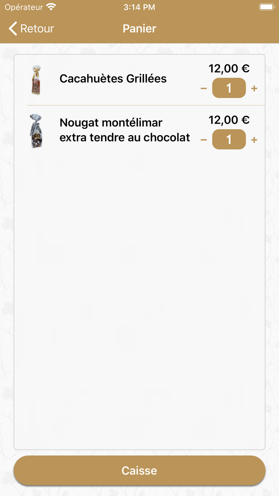The height and width of the screenshot is (496, 279).
Task: Select the quantity field for Nougat montélimar
Action: 229,140
